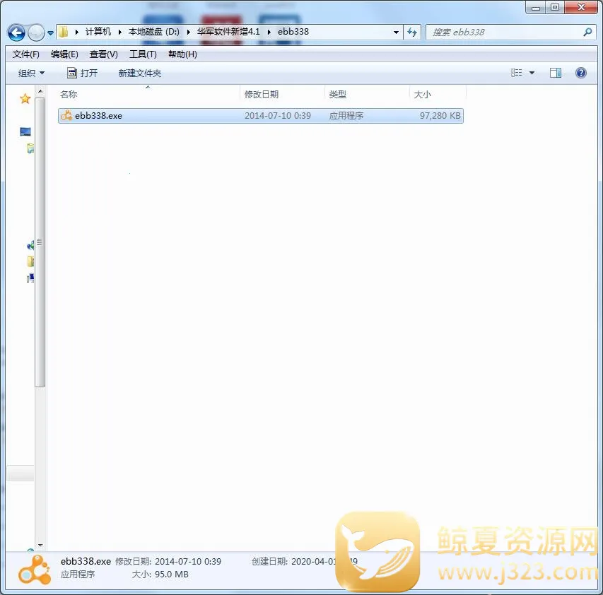Image resolution: width=603 pixels, height=595 pixels.
Task: Select 华军软件新增4.1 breadcrumb segment
Action: click(x=228, y=32)
